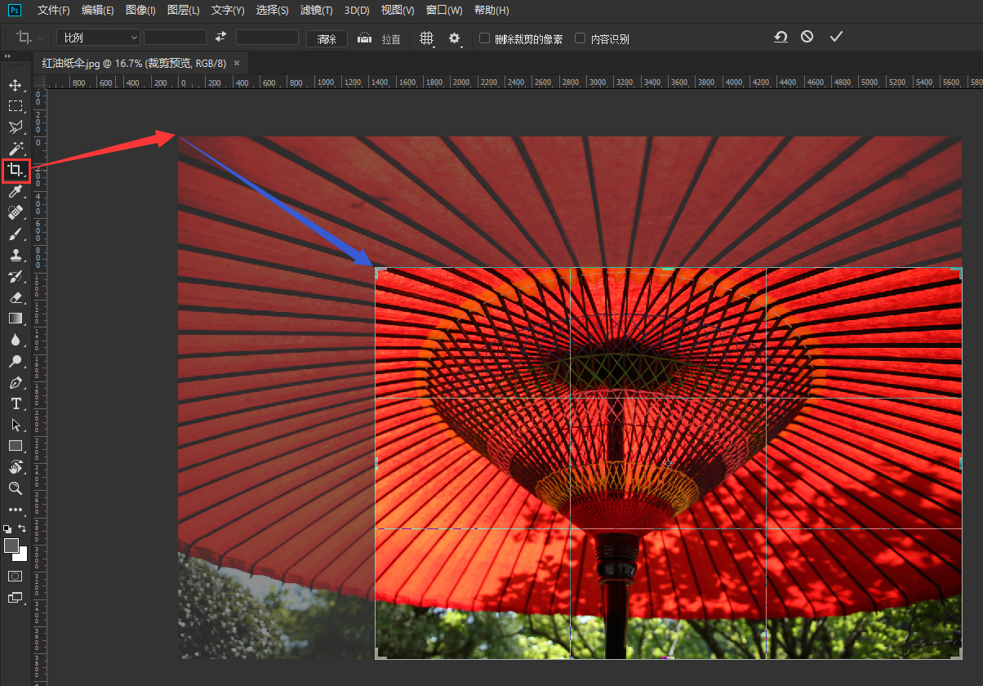983x686 pixels.
Task: Select the Magic Wand tool
Action: pyautogui.click(x=16, y=149)
